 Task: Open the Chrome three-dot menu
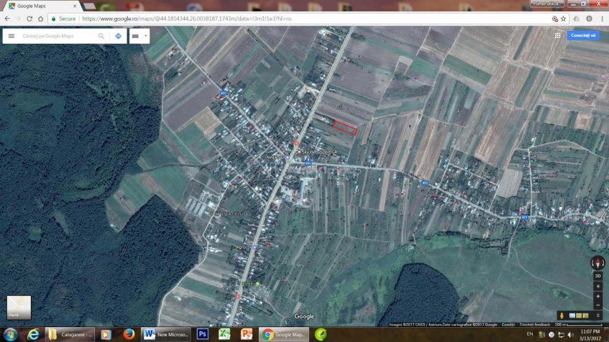pyautogui.click(x=601, y=18)
